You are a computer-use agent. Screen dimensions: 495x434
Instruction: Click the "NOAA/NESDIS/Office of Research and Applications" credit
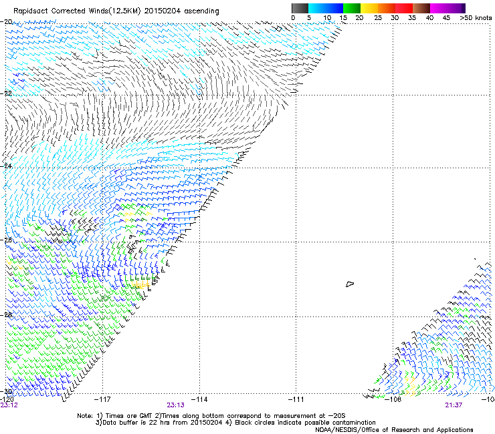(x=394, y=430)
